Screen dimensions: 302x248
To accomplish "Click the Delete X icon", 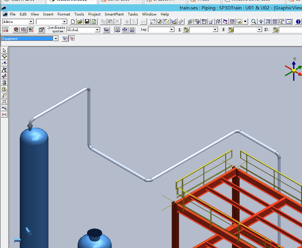I will coord(118,22).
